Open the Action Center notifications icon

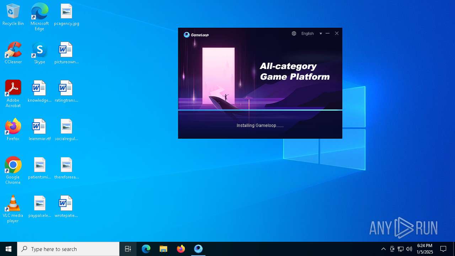pos(443,249)
